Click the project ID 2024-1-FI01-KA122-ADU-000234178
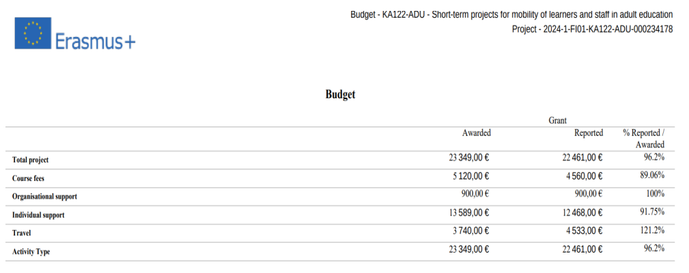689x273 pixels. (x=592, y=29)
